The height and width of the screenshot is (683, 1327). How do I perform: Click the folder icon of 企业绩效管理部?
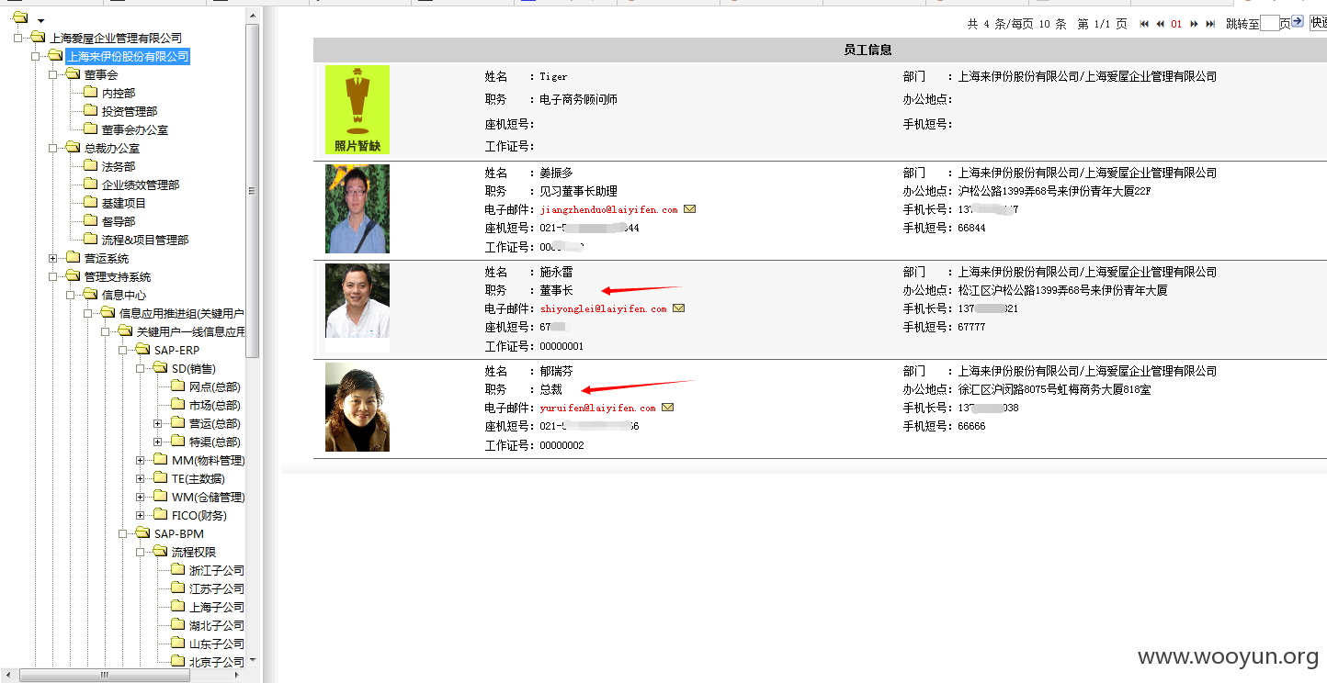pos(90,184)
